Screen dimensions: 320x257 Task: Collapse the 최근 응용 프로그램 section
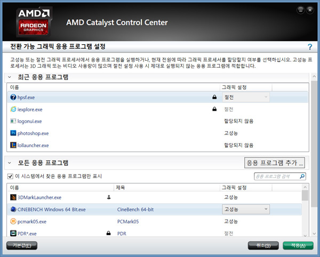pyautogui.click(x=10, y=77)
